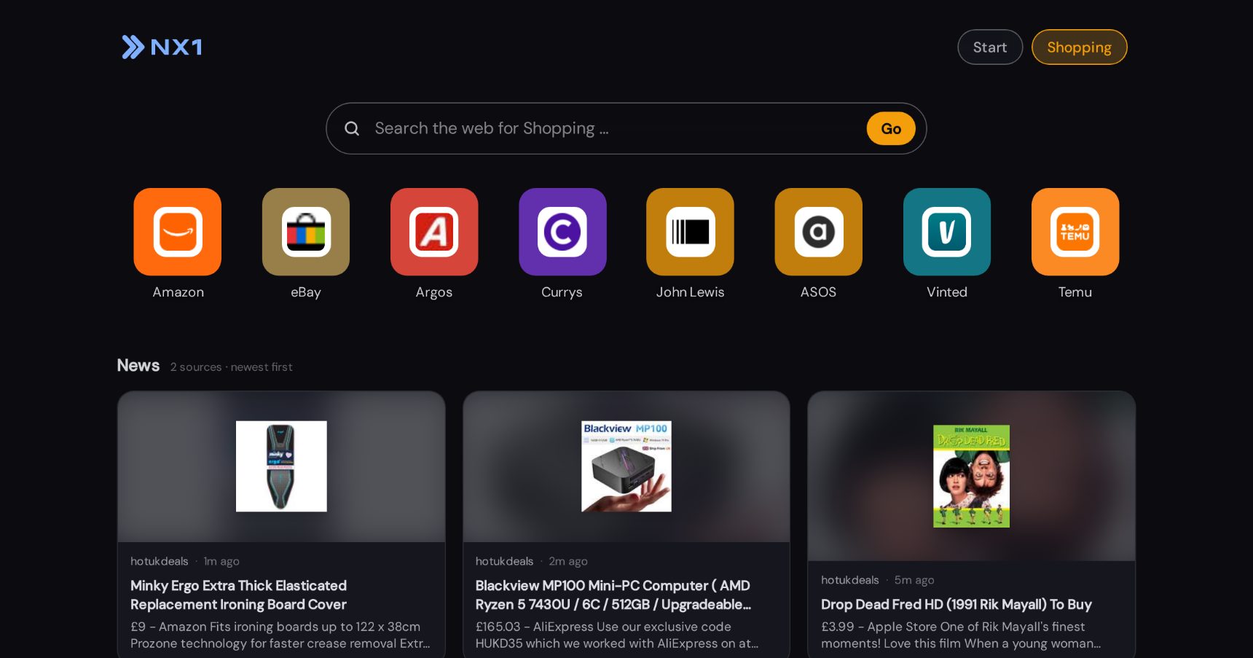Click the Blackview MP100 product thumbnail
This screenshot has width=1253, height=658.
click(626, 466)
